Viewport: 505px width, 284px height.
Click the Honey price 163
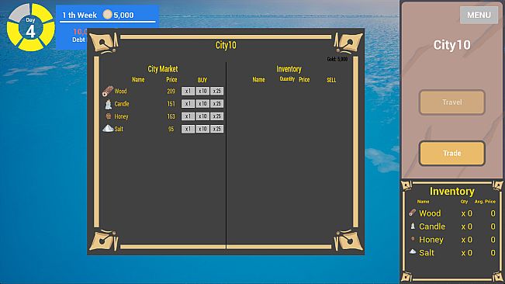pyautogui.click(x=171, y=116)
